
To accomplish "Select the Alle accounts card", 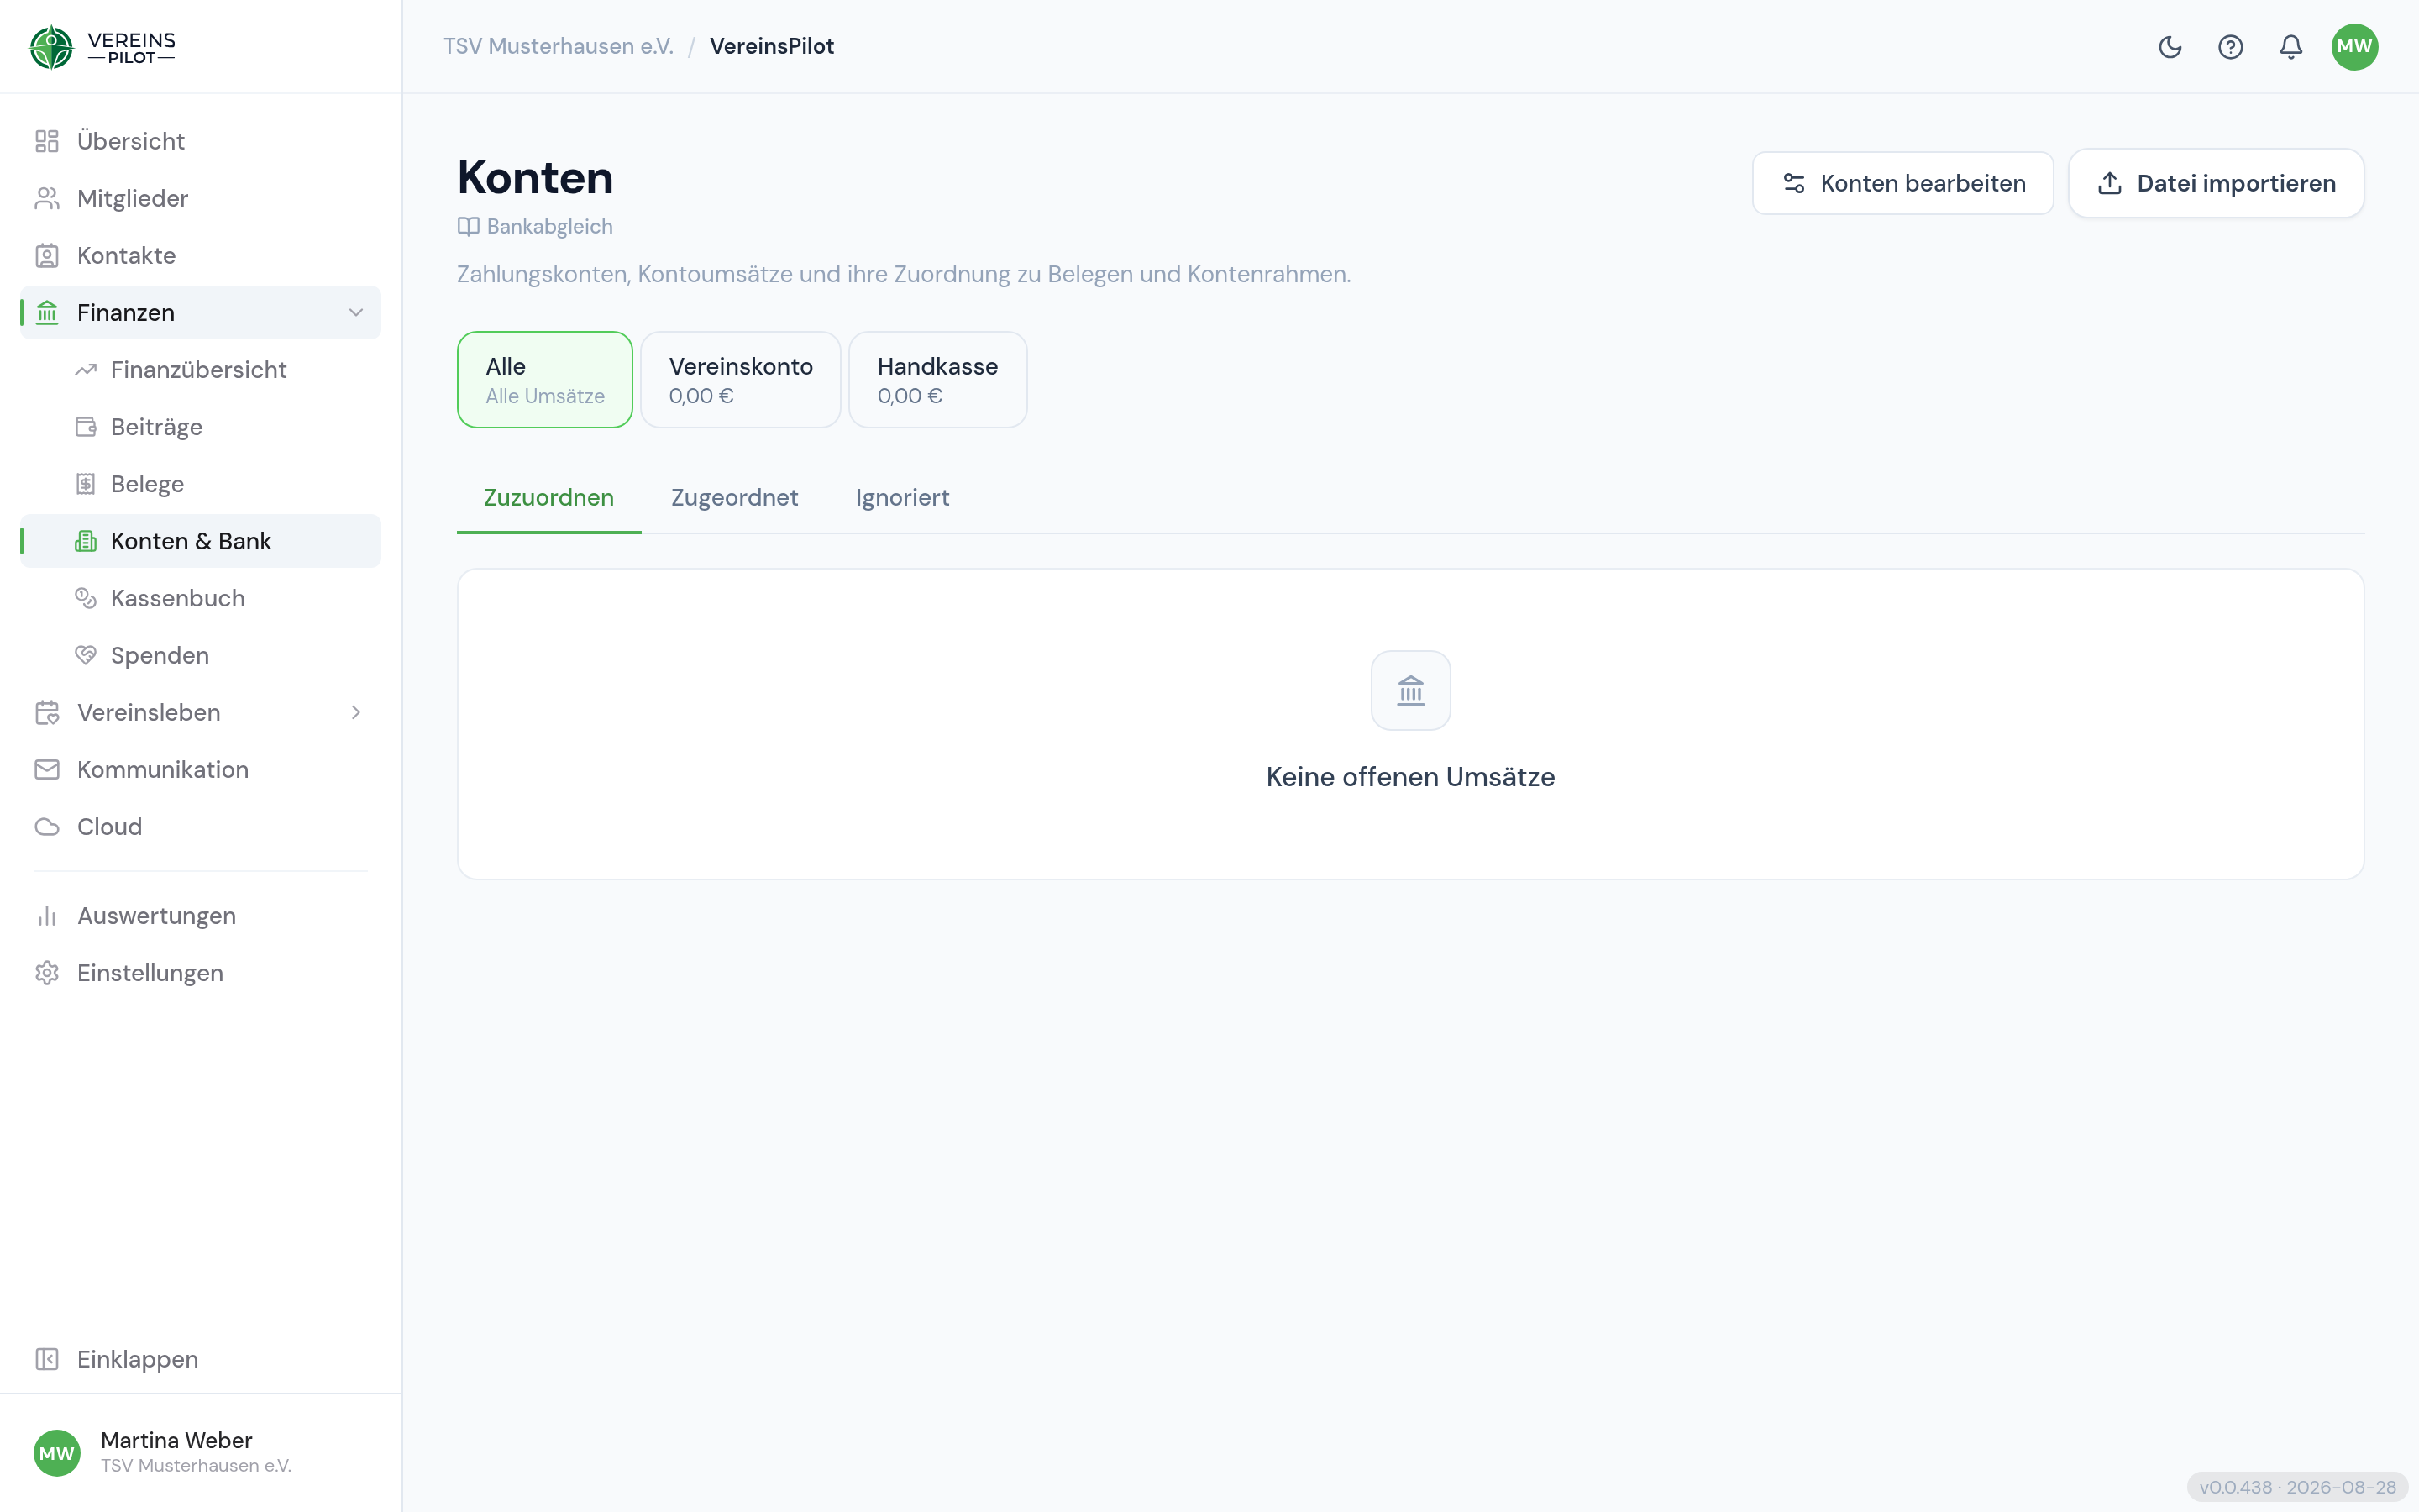I will point(545,380).
